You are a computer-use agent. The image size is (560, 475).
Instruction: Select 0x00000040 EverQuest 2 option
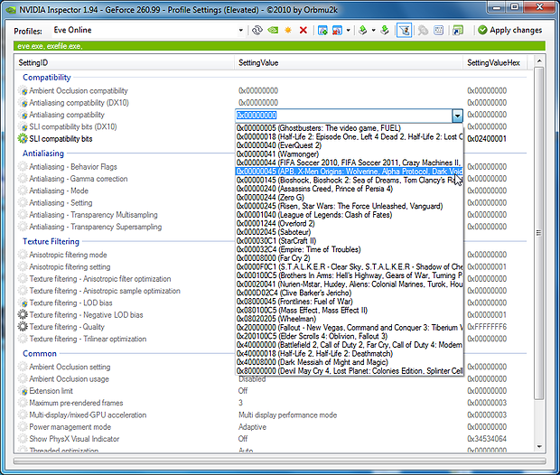coord(350,145)
